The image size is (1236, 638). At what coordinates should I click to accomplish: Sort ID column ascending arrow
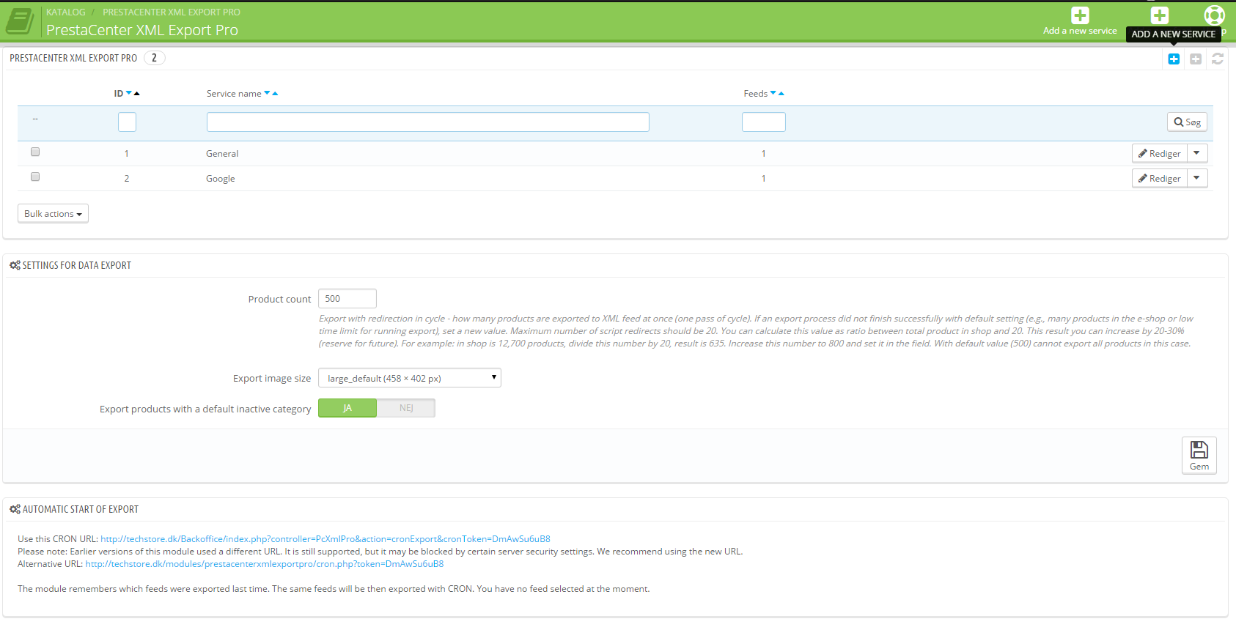137,93
